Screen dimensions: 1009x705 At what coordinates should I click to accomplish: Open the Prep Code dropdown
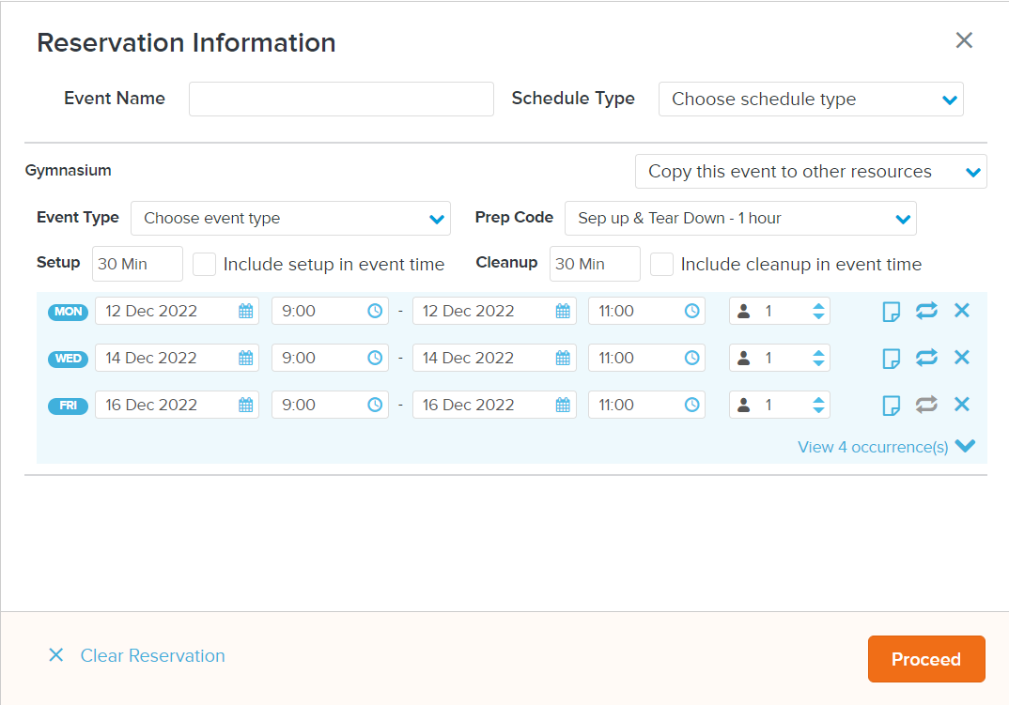pos(741,218)
